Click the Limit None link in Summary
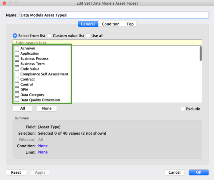The image size is (214, 180). (43, 152)
